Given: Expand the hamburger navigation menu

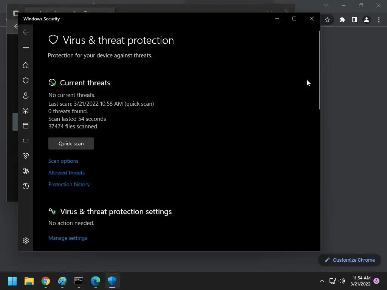Looking at the screenshot, I should point(26,47).
